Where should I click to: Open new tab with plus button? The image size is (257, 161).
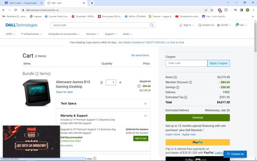point(92,3)
